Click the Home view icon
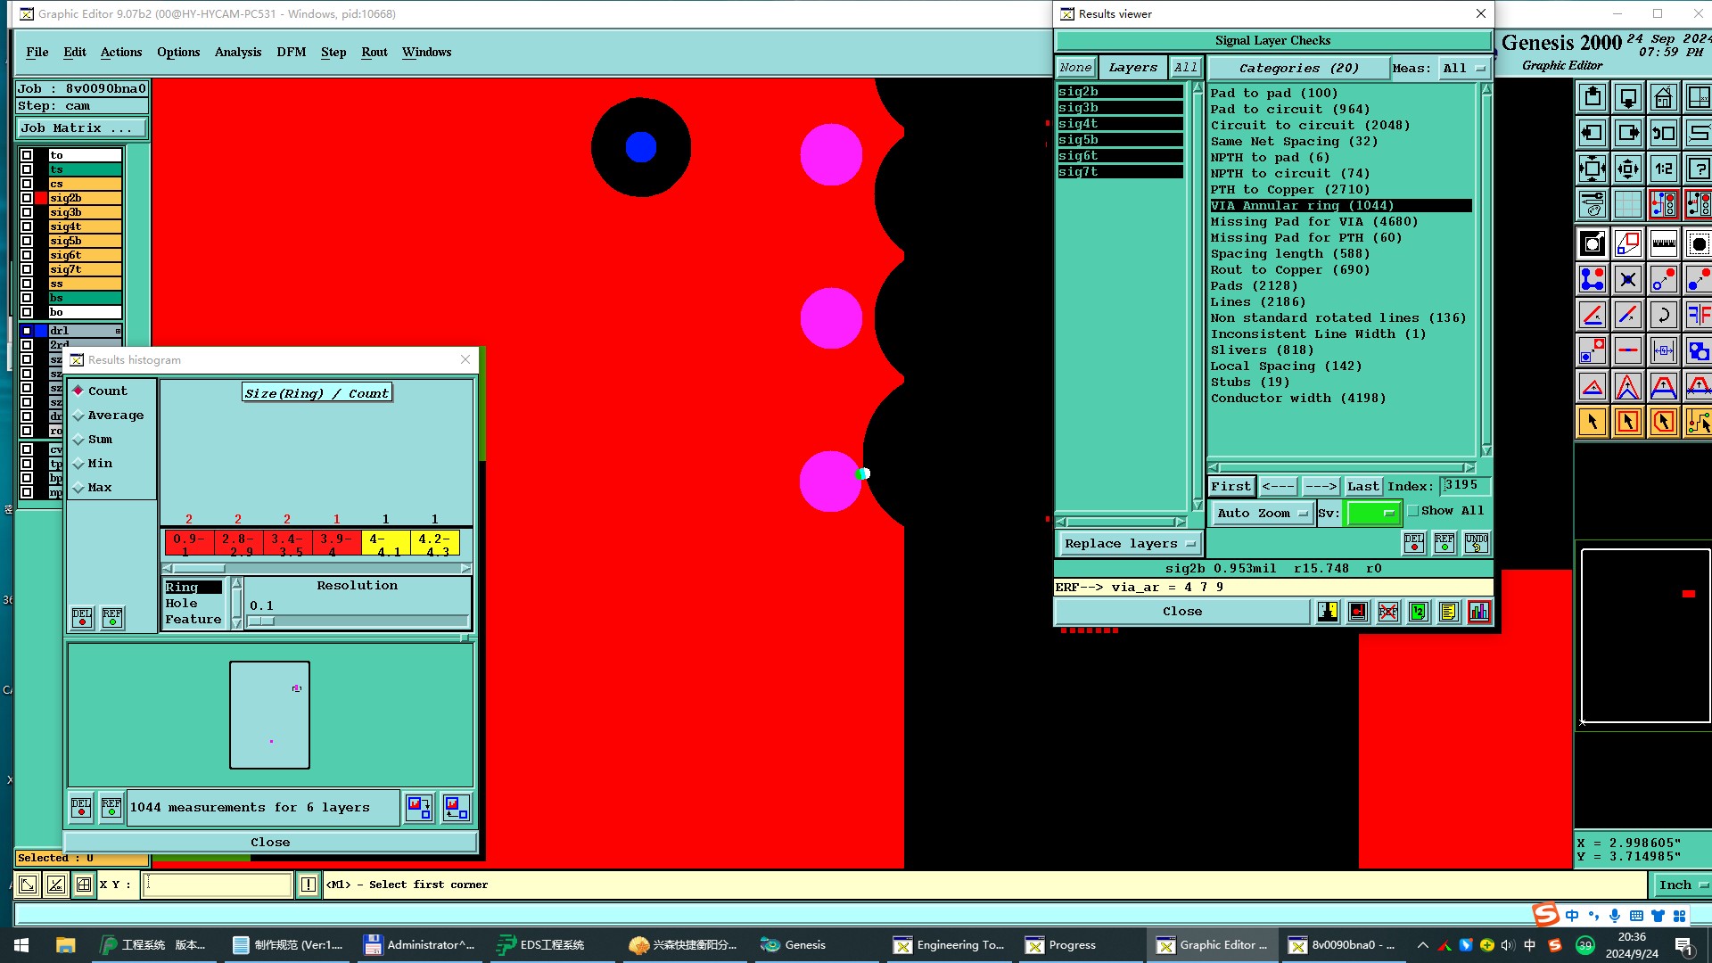Screen dimensions: 1712x963 (x=1663, y=97)
